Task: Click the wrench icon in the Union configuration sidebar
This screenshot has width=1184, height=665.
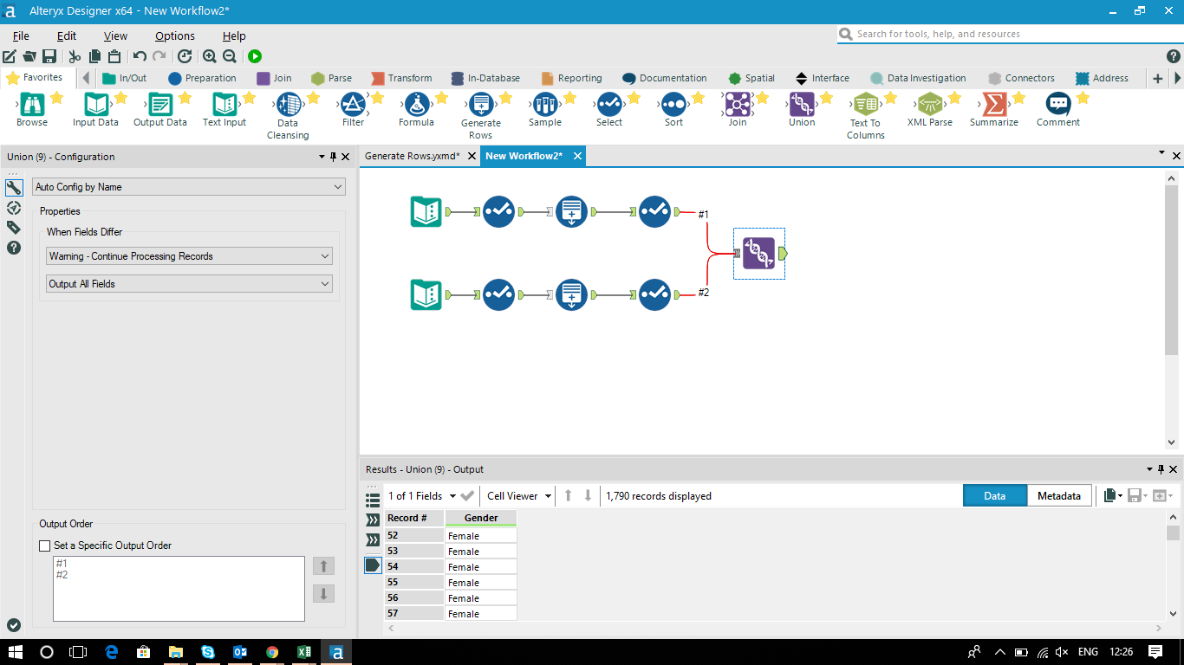Action: pyautogui.click(x=13, y=187)
